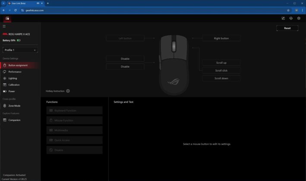Open the settings gear icon
This screenshot has width=306, height=181.
click(299, 18)
